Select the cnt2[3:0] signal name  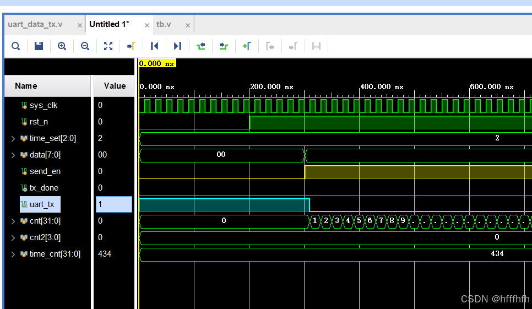pos(45,237)
